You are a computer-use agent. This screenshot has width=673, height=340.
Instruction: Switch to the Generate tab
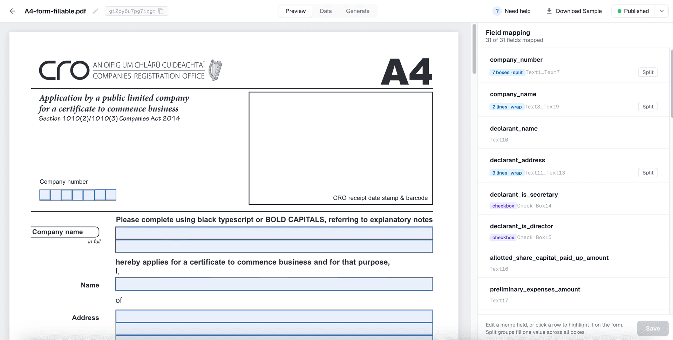tap(358, 11)
